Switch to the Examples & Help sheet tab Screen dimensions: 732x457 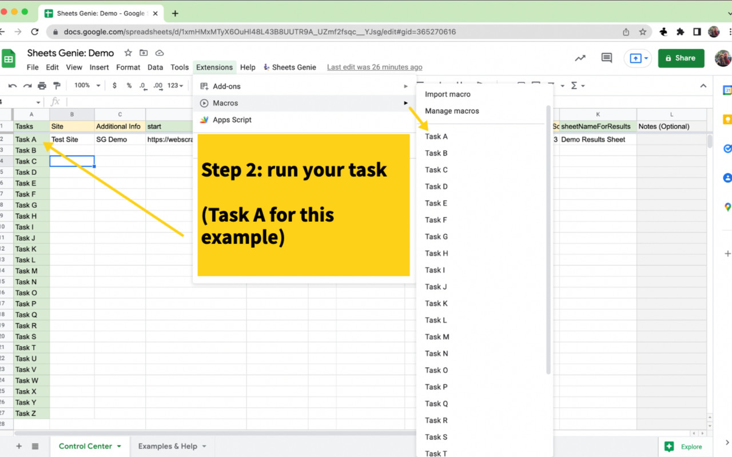coord(168,446)
